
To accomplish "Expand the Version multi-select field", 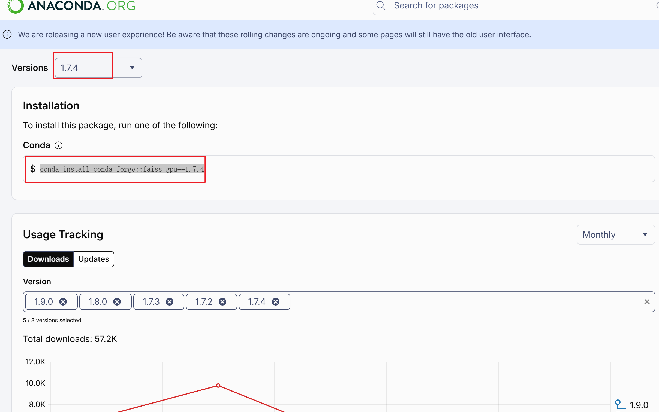I will click(464, 302).
